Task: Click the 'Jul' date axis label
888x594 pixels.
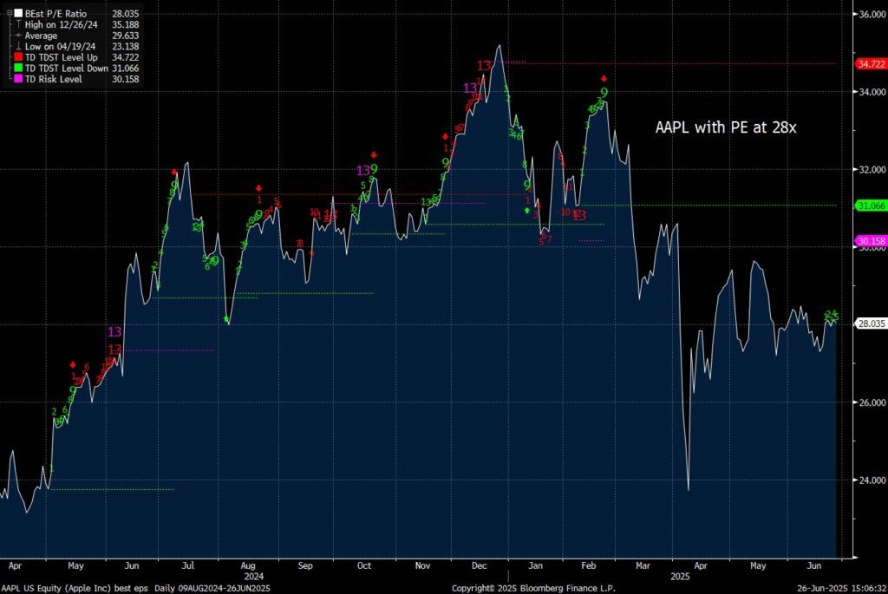Action: point(187,565)
